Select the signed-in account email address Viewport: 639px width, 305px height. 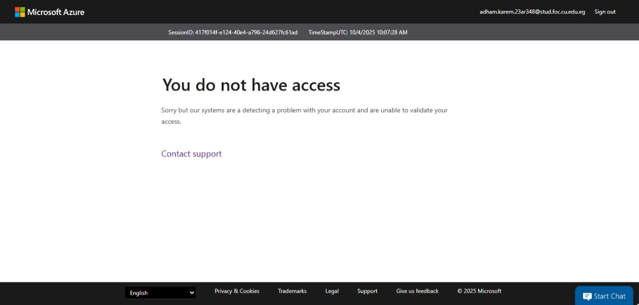pyautogui.click(x=532, y=11)
